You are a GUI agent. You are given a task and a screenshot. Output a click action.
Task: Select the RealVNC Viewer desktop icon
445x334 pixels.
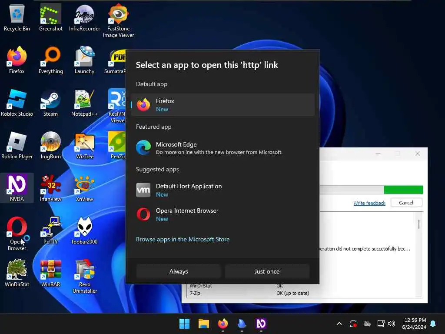click(116, 106)
